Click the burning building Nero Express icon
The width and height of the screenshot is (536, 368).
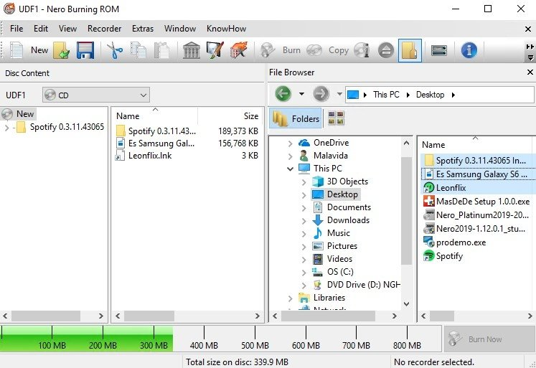pyautogui.click(x=239, y=50)
